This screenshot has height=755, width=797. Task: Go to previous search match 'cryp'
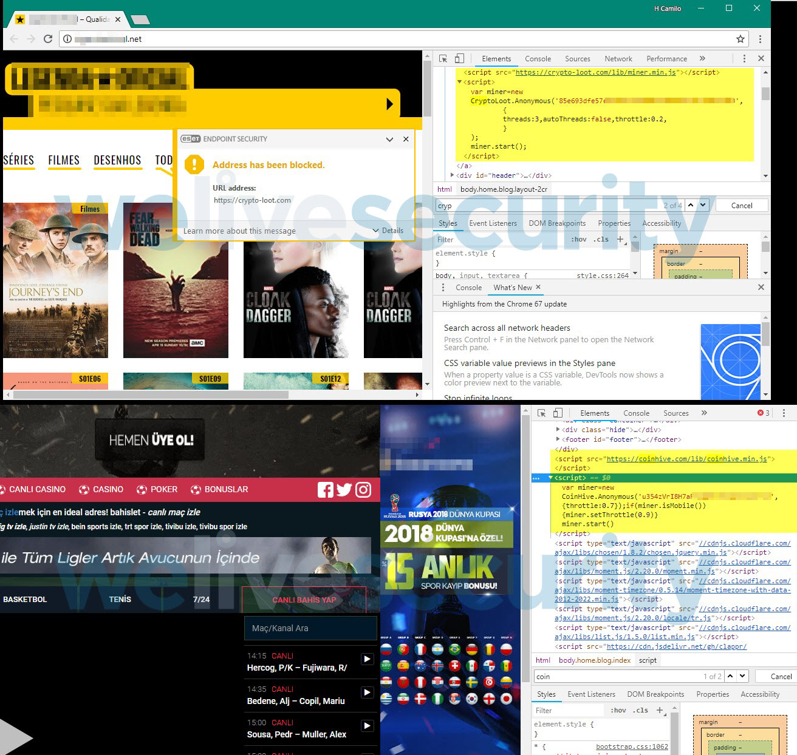[691, 205]
